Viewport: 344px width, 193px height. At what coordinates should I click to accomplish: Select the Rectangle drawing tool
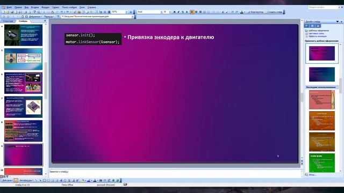pyautogui.click(x=44, y=181)
